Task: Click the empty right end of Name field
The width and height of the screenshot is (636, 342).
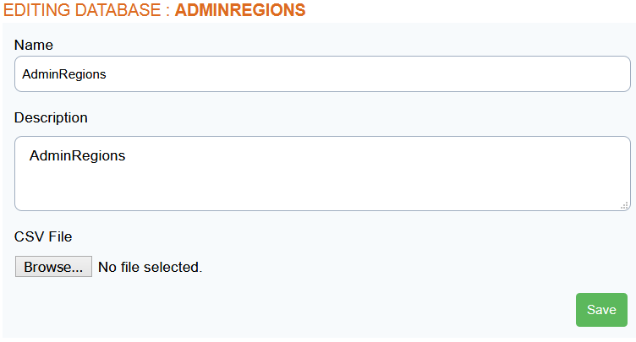Action: [x=588, y=74]
